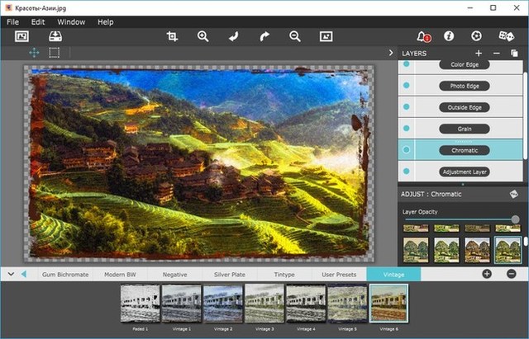Collapse the presets panel chevron
The width and height of the screenshot is (529, 339).
11,274
